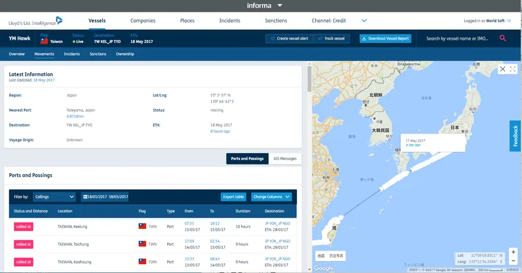This screenshot has height=273, width=522.
Task: Zoom in on the map
Action: click(x=513, y=252)
